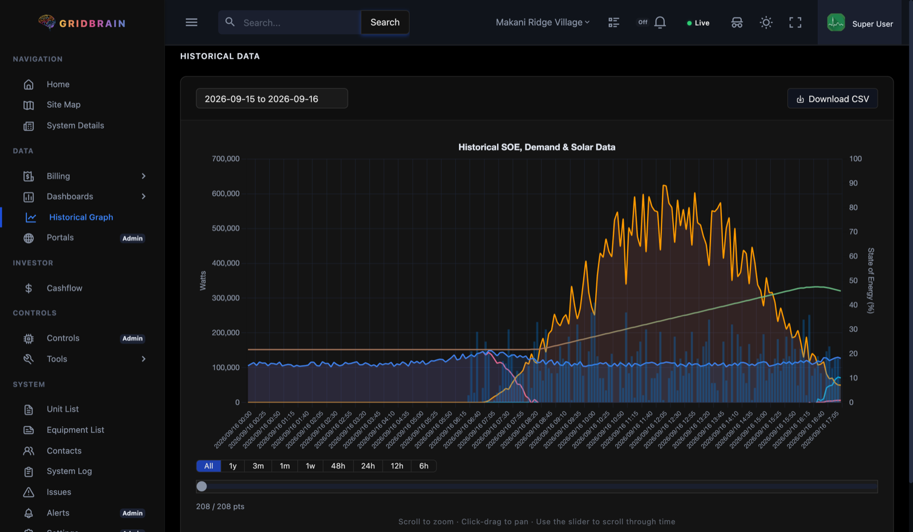Open Issues warning triangle icon
Viewport: 913px width, 532px height.
click(29, 492)
